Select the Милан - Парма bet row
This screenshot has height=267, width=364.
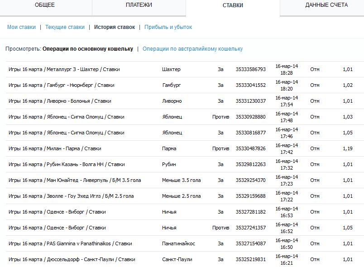coord(55,148)
